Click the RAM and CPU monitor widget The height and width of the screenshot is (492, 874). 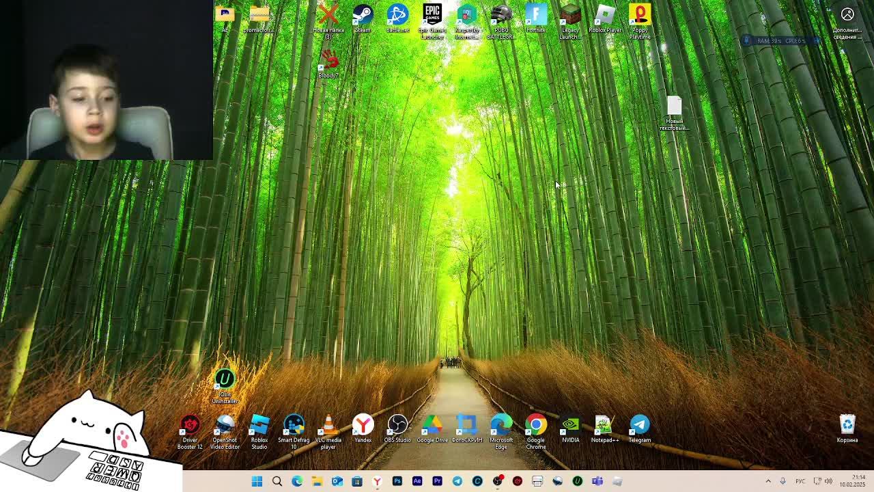coord(781,41)
